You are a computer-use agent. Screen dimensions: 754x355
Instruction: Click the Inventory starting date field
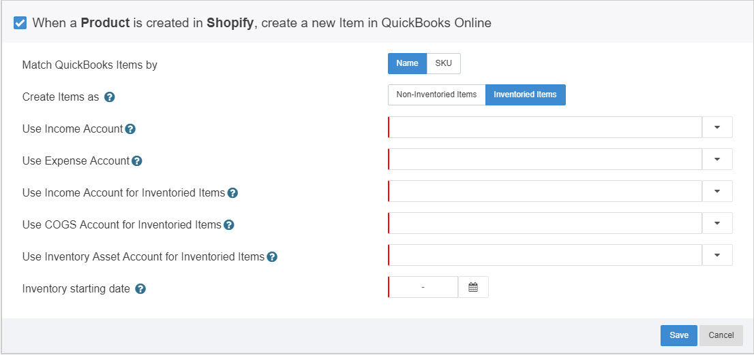point(423,288)
